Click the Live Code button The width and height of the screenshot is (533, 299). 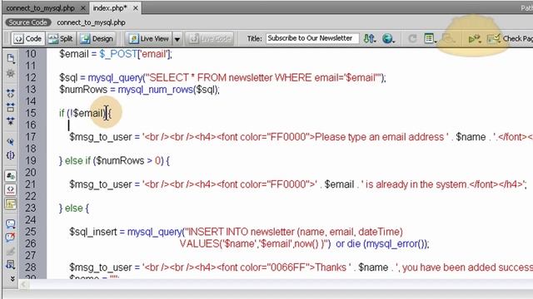pos(210,39)
